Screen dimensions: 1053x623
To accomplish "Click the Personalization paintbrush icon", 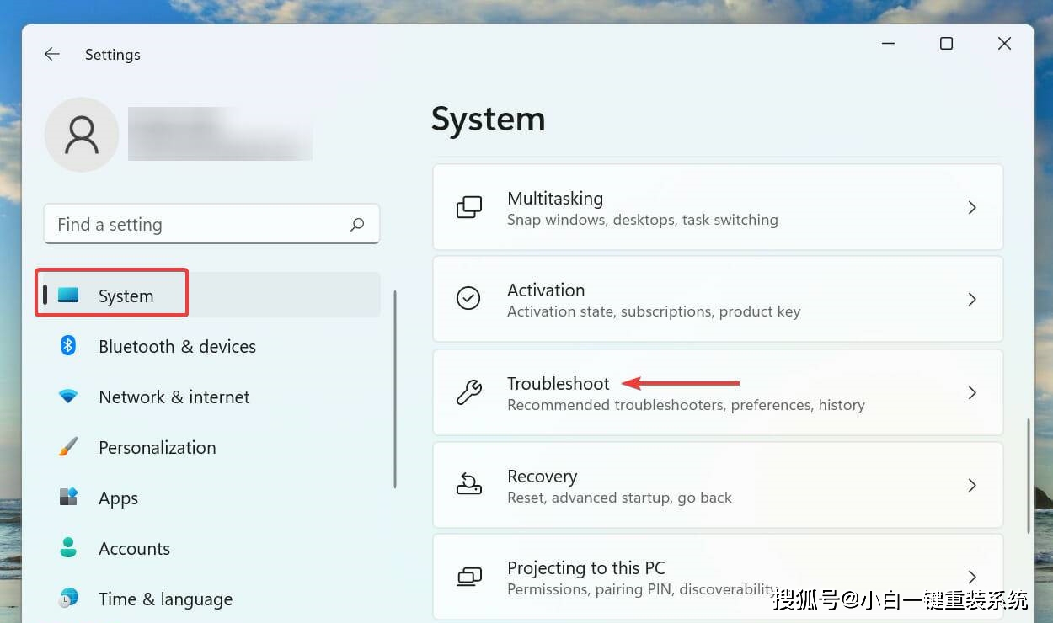I will click(68, 446).
